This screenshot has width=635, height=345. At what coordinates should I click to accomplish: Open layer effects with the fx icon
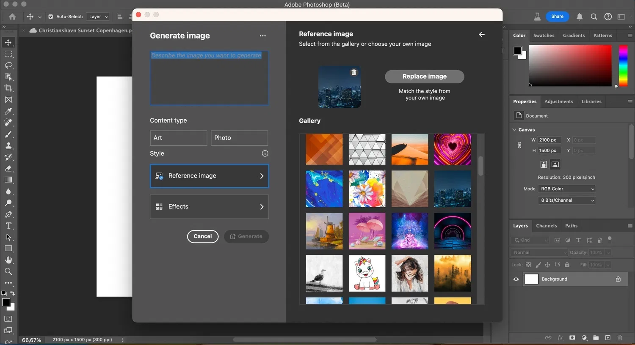(x=560, y=338)
